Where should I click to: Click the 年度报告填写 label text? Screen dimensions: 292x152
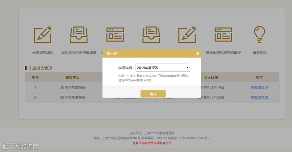[43, 53]
